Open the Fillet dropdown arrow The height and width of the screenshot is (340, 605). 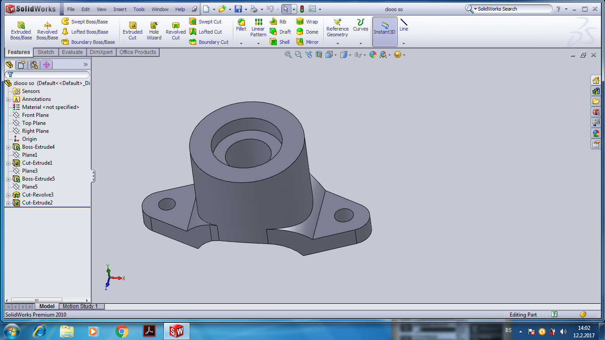click(241, 43)
